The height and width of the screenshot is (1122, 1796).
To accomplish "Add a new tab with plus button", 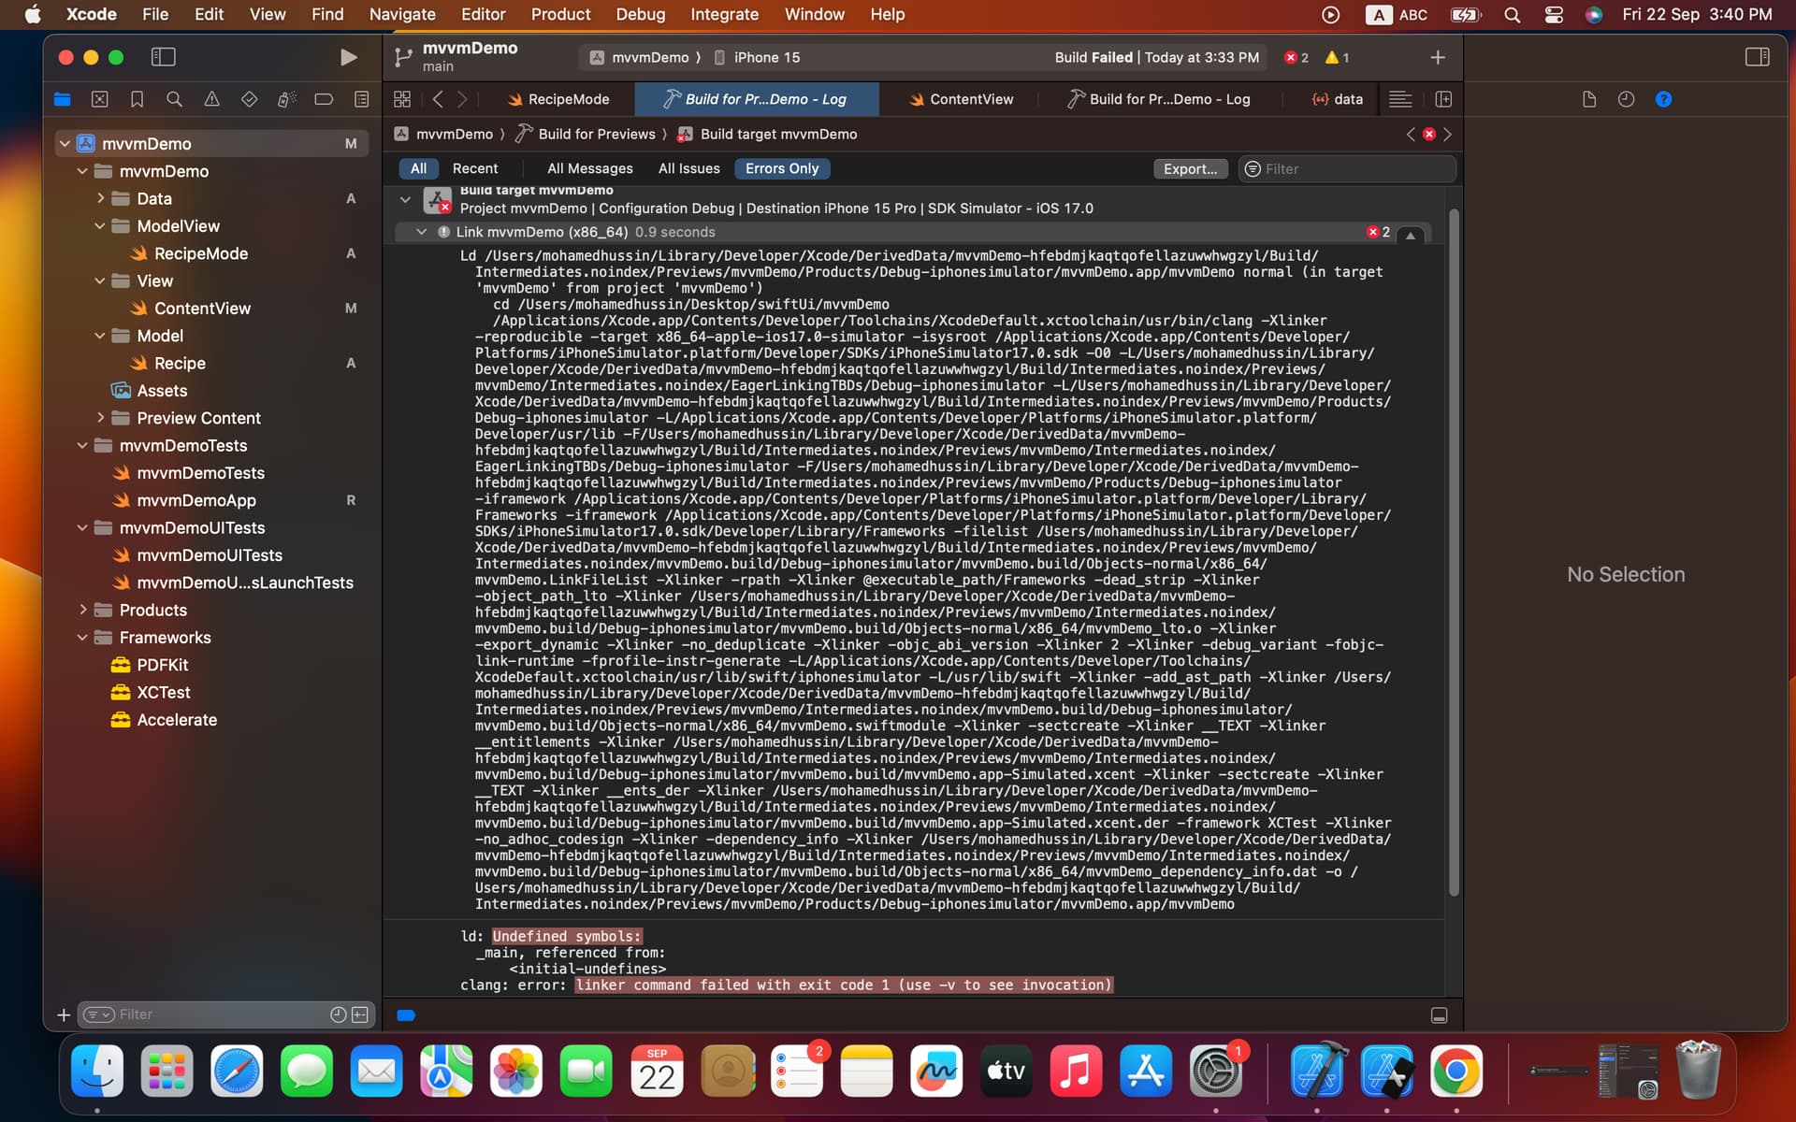I will 1438,57.
